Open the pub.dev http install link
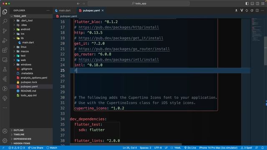Image resolution: width=267 pixels, height=150 pixels. tap(118, 27)
